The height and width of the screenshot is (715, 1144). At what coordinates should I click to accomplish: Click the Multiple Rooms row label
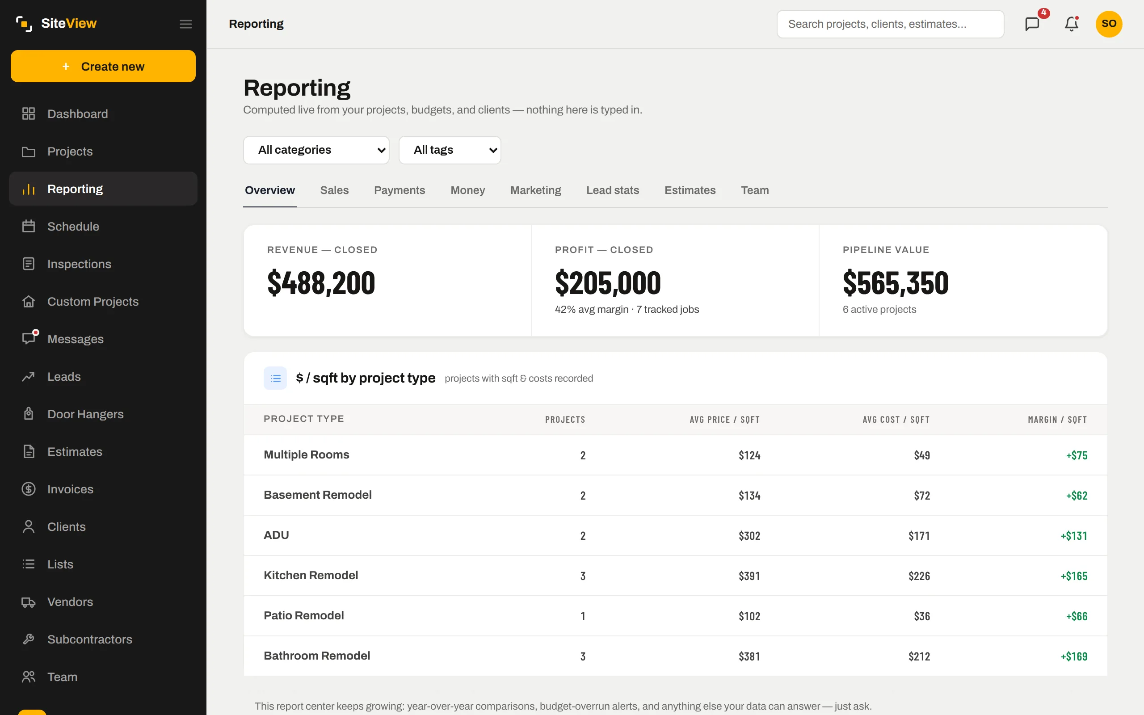tap(306, 454)
